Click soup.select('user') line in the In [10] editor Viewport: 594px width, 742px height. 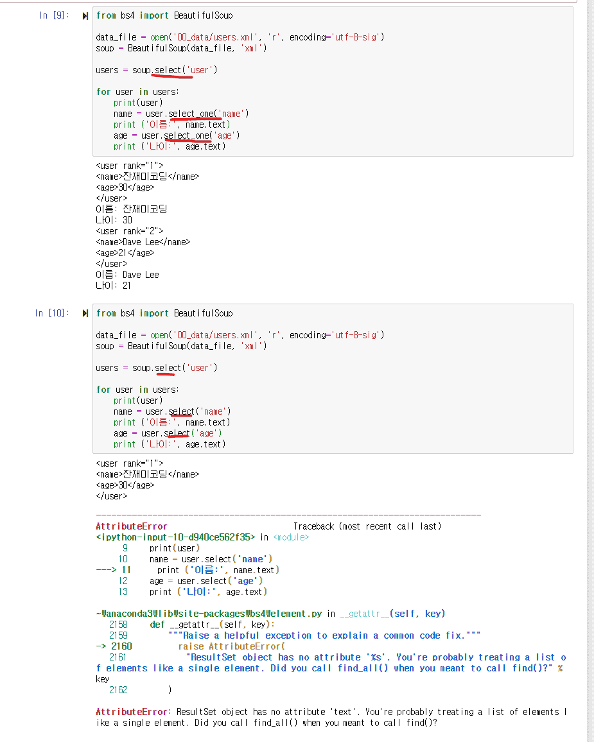pos(157,368)
